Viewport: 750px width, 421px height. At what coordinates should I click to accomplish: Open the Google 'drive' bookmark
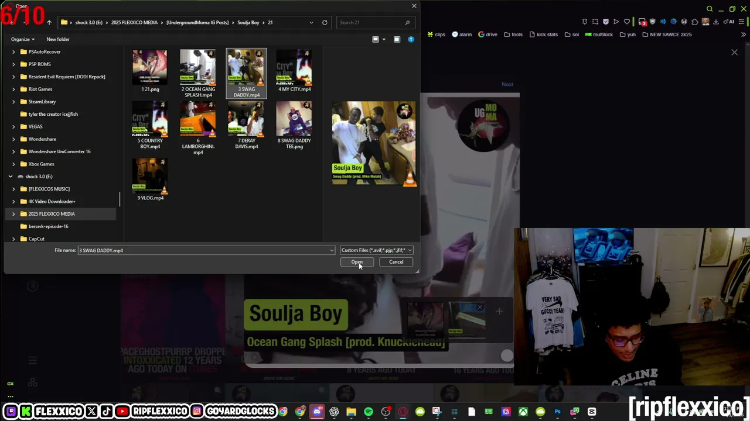click(487, 34)
